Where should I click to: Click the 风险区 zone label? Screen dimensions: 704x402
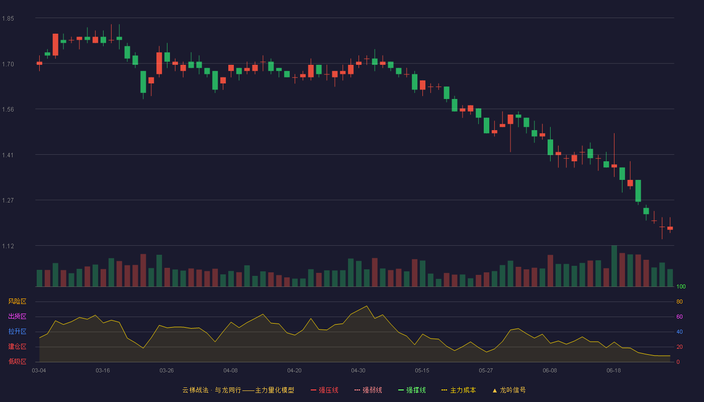point(17,301)
